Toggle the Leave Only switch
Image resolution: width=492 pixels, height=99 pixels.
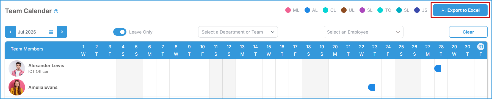(120, 32)
